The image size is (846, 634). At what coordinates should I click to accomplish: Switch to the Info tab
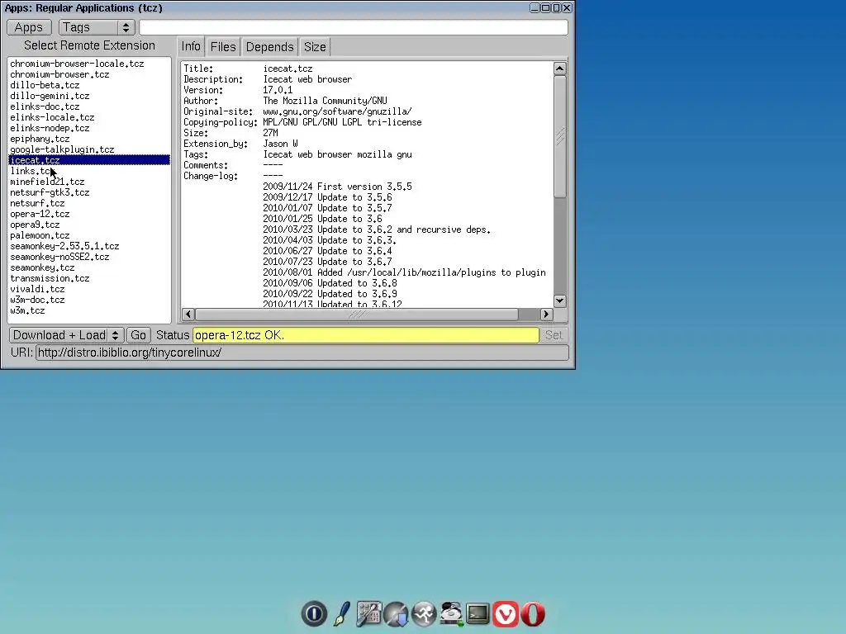[191, 47]
